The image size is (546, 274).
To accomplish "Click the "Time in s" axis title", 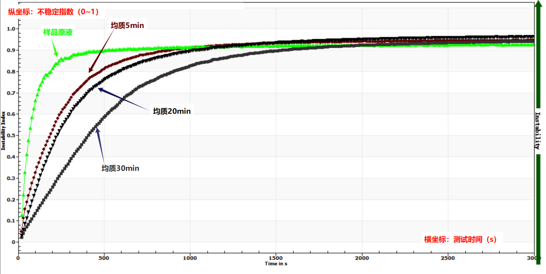I will (x=276, y=264).
